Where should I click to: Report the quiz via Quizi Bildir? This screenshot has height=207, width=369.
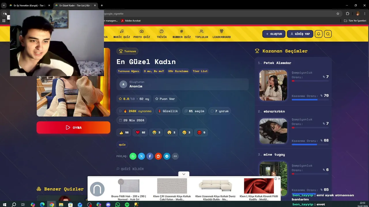pyautogui.click(x=130, y=169)
